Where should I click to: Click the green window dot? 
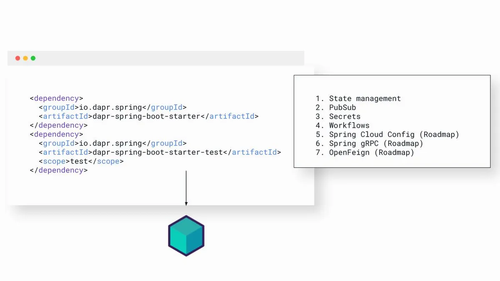(x=33, y=58)
